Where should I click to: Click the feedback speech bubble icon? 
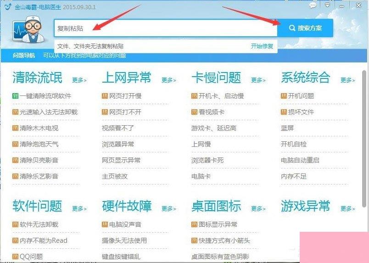[x=313, y=6]
